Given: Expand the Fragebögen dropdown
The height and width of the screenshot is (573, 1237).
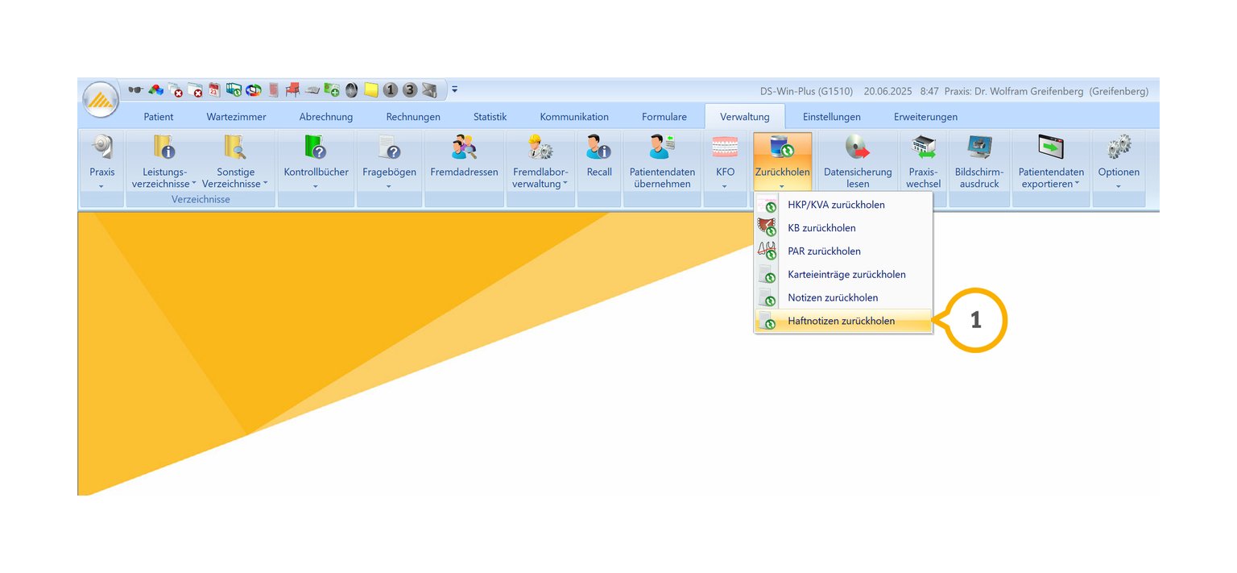Looking at the screenshot, I should 389,186.
